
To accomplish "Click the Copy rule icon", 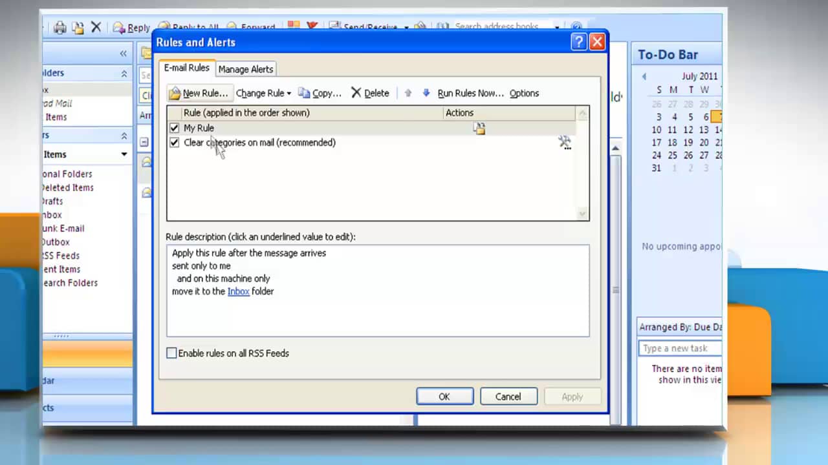I will tap(304, 93).
